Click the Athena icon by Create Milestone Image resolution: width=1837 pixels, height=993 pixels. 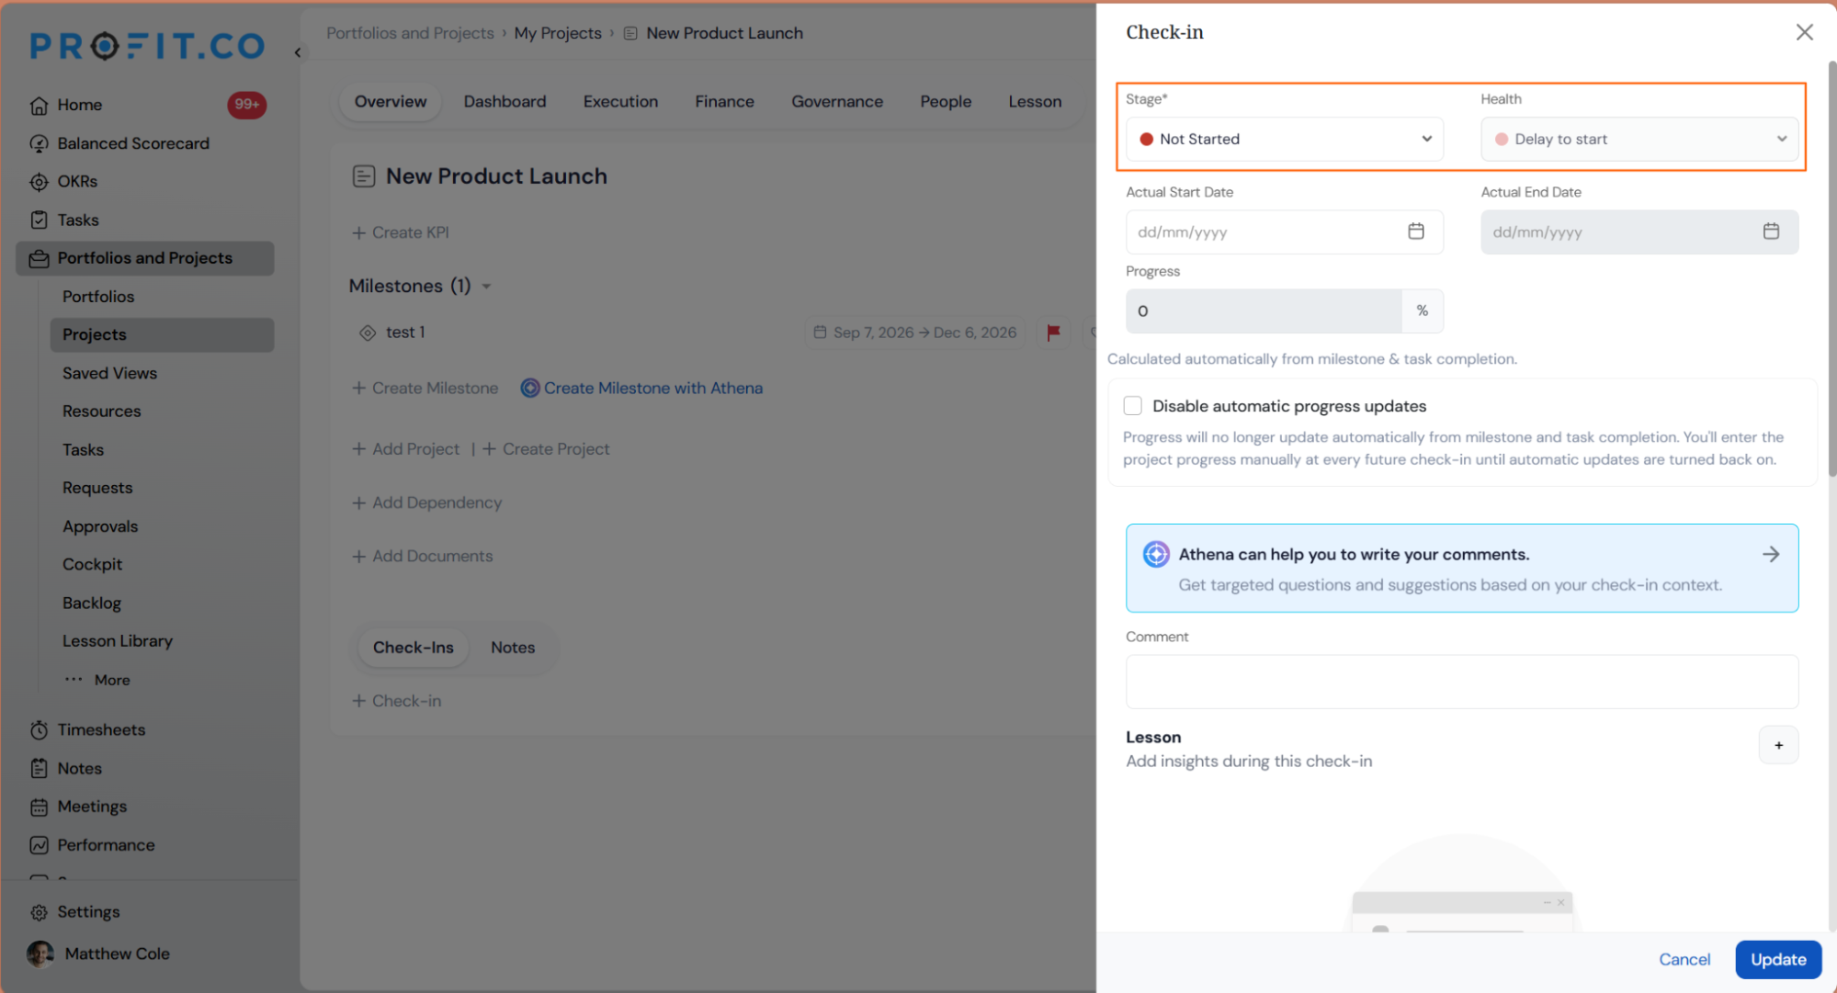(530, 389)
